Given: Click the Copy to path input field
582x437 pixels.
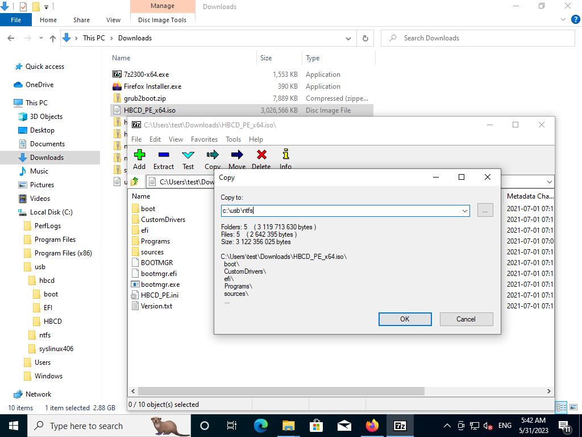Looking at the screenshot, I should pyautogui.click(x=341, y=211).
